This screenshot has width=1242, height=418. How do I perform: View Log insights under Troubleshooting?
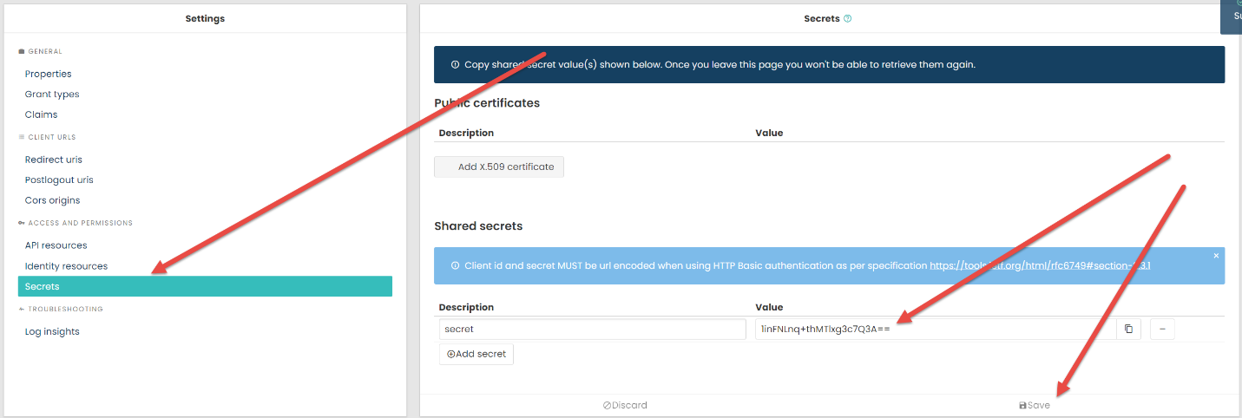click(x=52, y=331)
